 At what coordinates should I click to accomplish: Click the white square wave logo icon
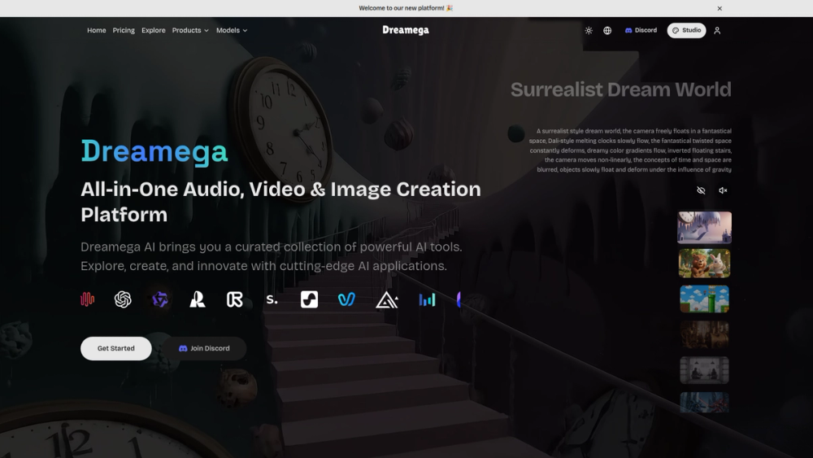click(x=309, y=299)
